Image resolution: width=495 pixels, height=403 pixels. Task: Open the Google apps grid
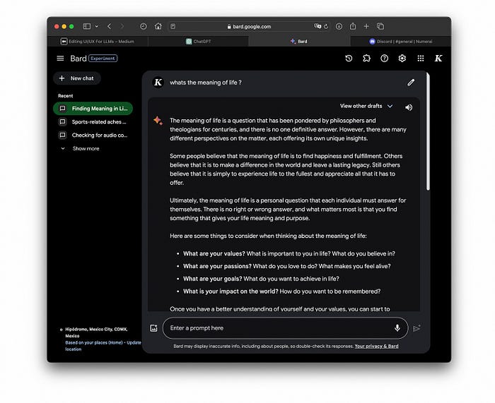421,59
